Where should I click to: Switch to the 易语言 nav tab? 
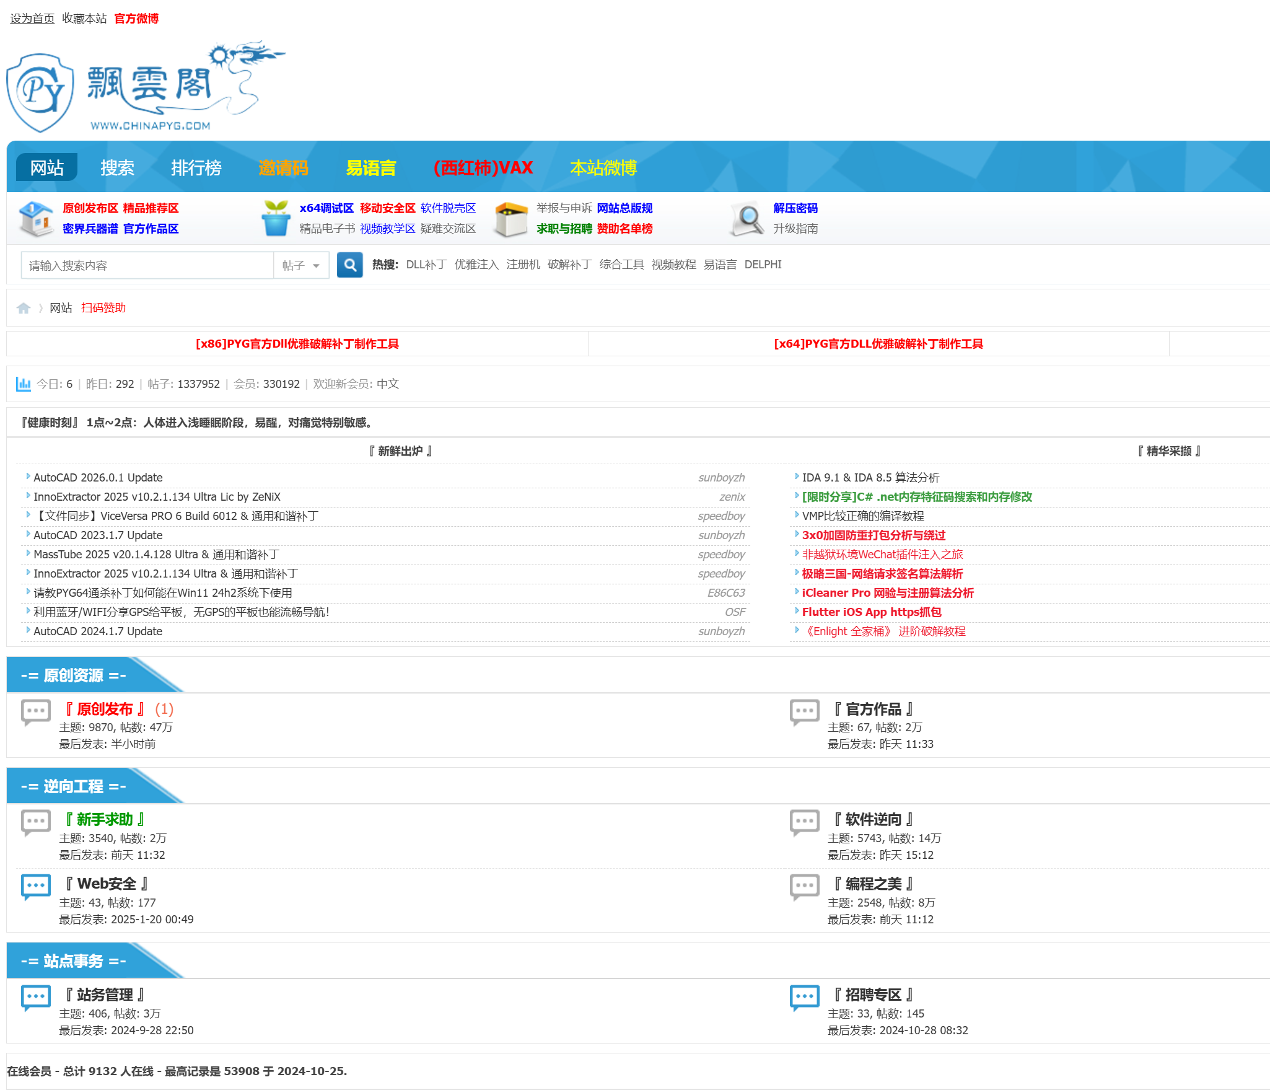(x=370, y=168)
